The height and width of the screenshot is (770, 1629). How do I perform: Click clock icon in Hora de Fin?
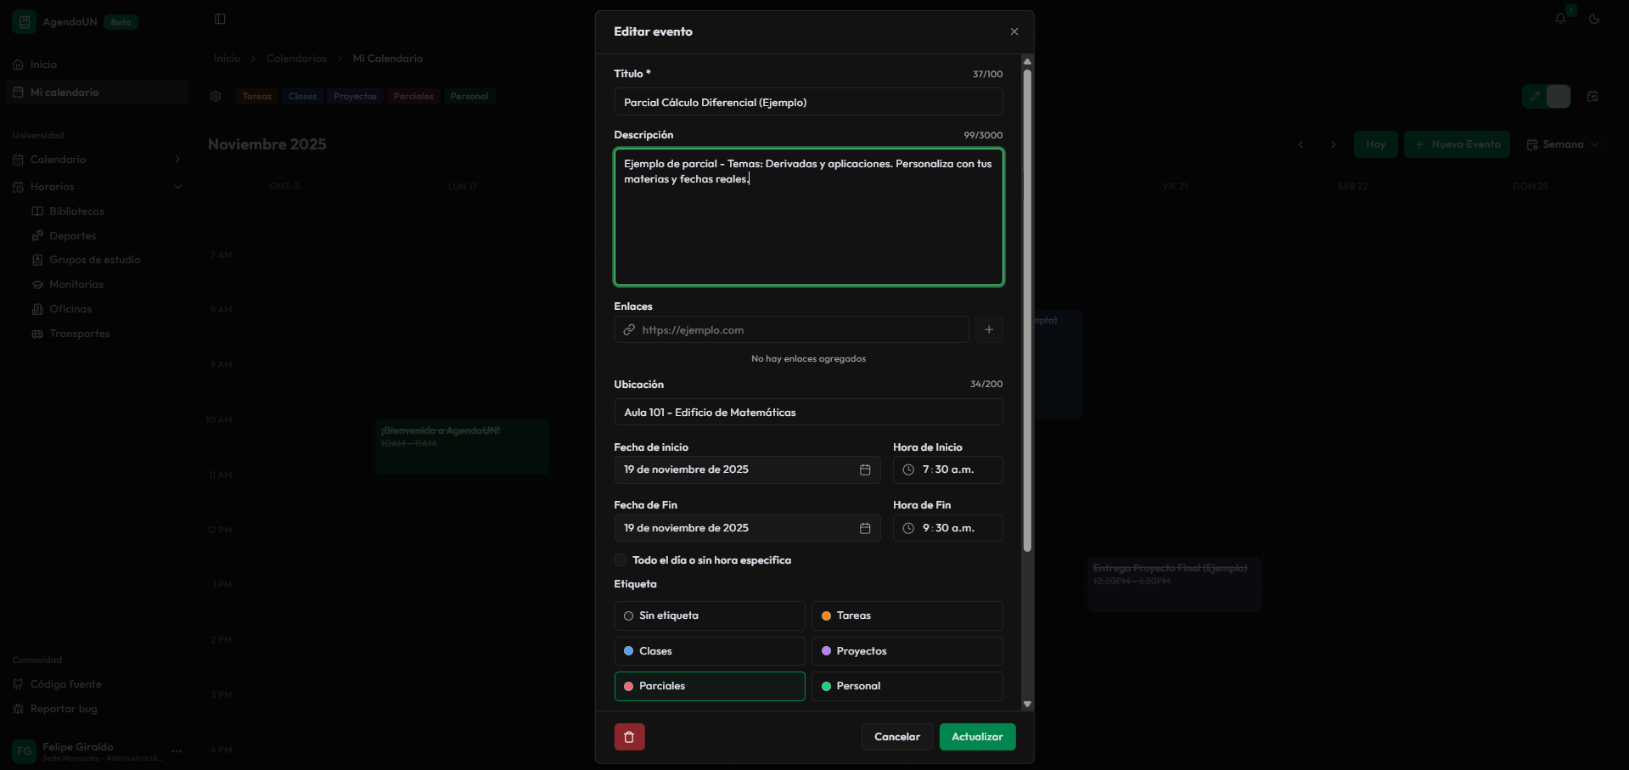[908, 528]
